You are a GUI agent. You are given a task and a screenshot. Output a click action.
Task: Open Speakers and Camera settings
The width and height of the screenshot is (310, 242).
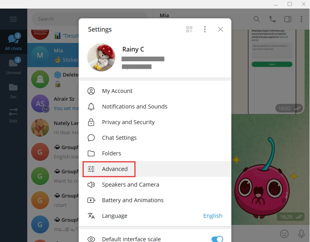tap(155, 185)
